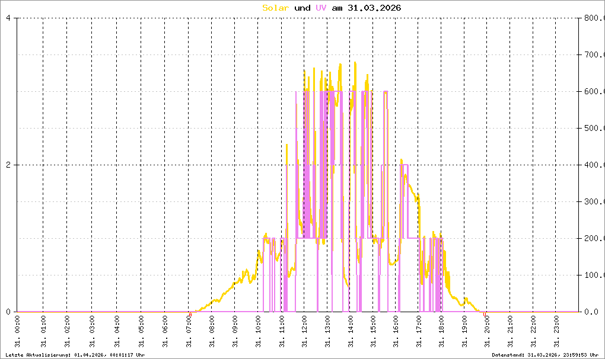Click the right axis value '600.0'
605x359 pixels.
pos(594,91)
